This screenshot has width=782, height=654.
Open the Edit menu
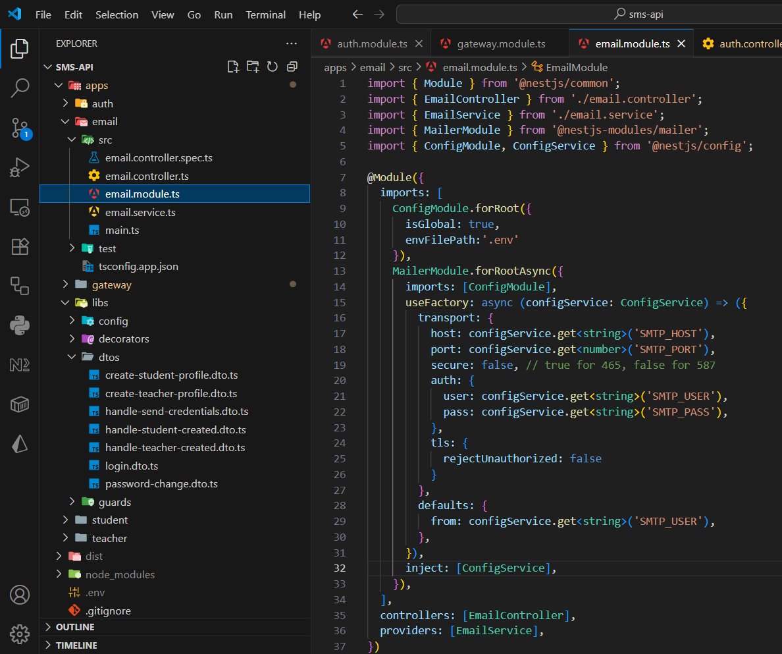click(73, 15)
